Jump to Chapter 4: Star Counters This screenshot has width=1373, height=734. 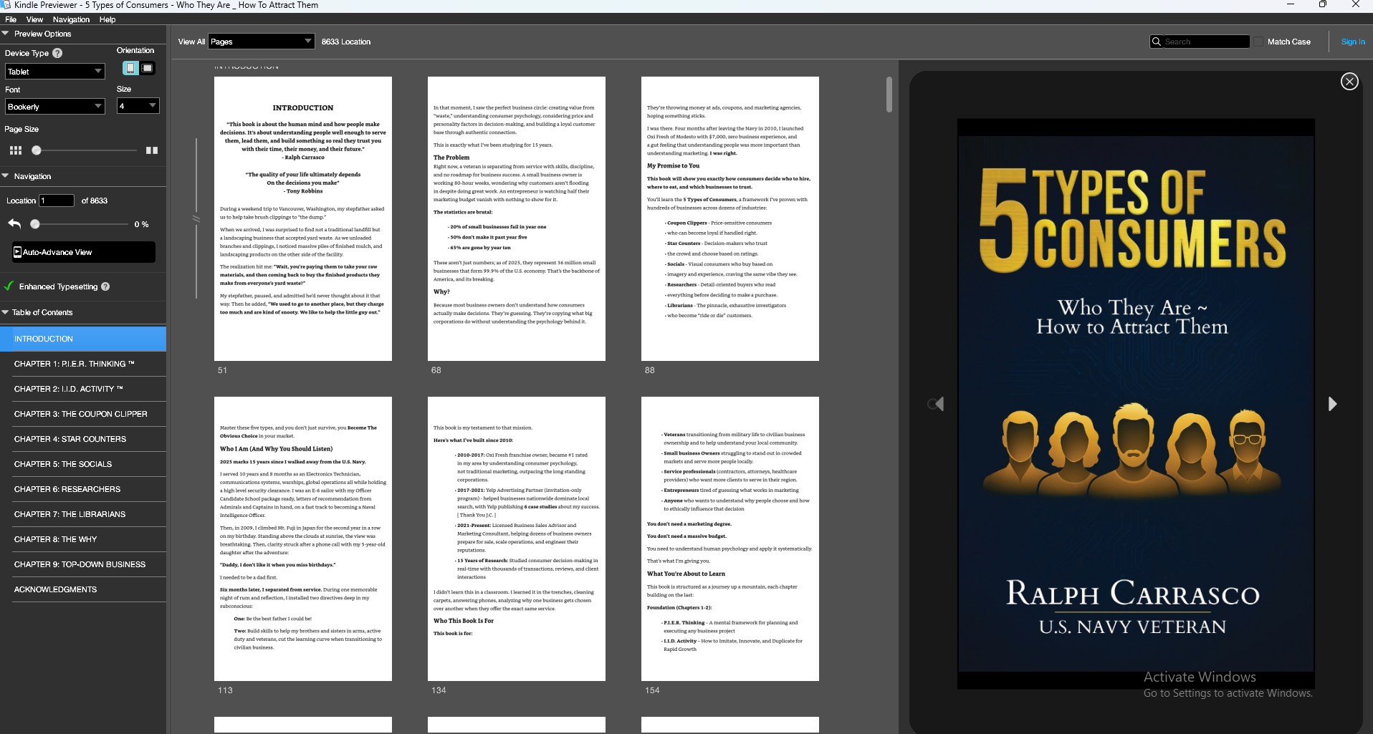[83, 439]
